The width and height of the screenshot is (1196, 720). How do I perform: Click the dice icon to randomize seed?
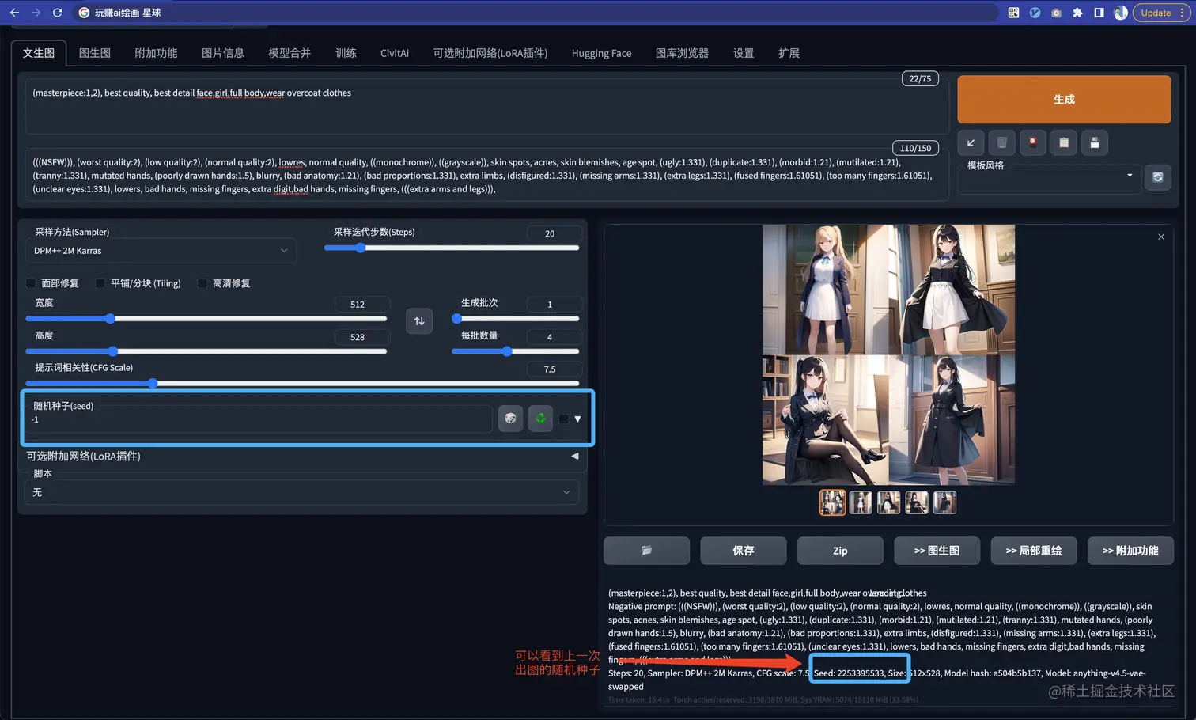click(510, 419)
